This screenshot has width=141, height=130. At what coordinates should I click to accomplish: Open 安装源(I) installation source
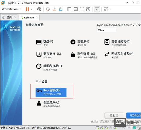click(80, 43)
